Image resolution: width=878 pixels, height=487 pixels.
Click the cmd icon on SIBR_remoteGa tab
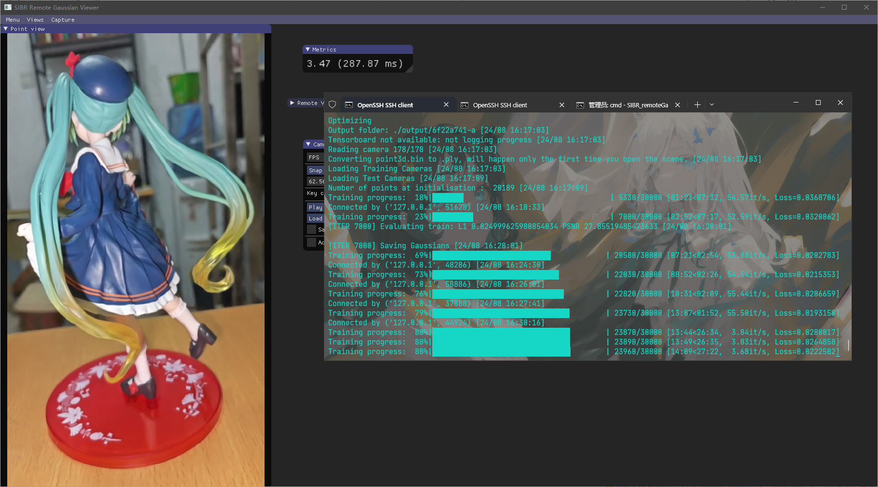pyautogui.click(x=580, y=105)
